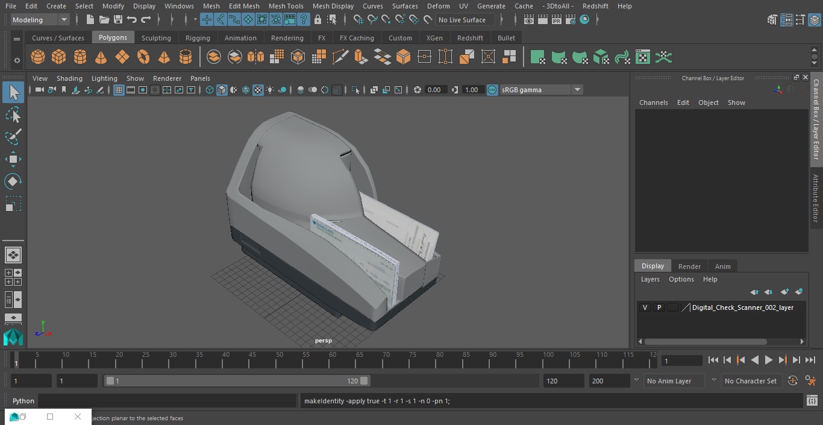Go to end of playback range
823x425 pixels.
[810, 360]
